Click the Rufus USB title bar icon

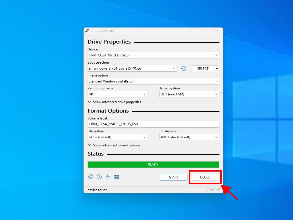click(x=87, y=31)
